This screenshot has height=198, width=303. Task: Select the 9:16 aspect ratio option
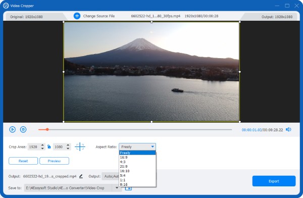pyautogui.click(x=137, y=184)
